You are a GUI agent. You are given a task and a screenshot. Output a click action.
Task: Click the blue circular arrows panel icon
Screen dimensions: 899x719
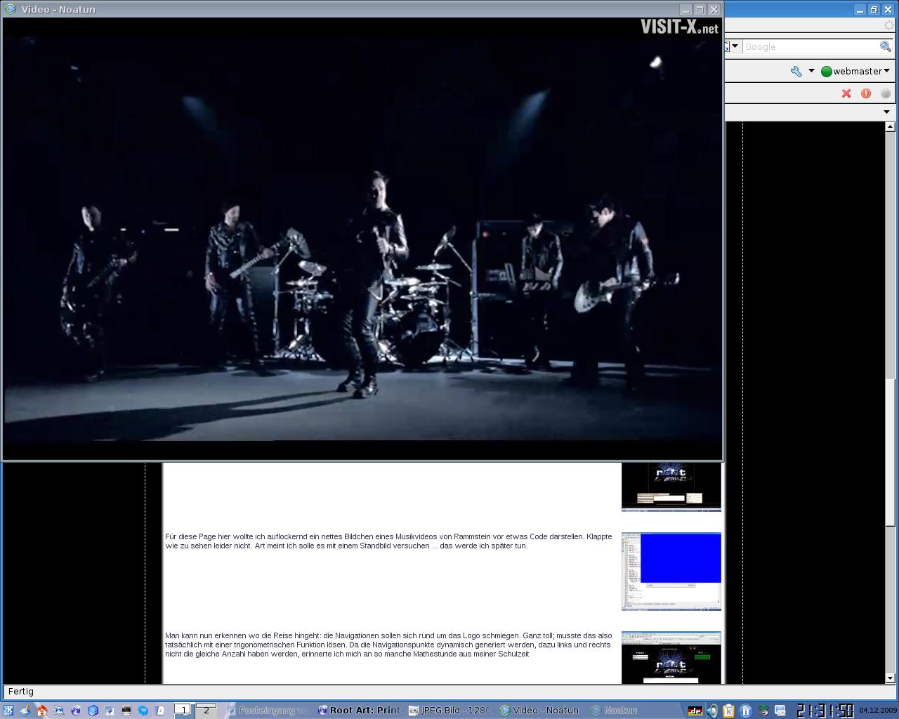pyautogui.click(x=143, y=711)
